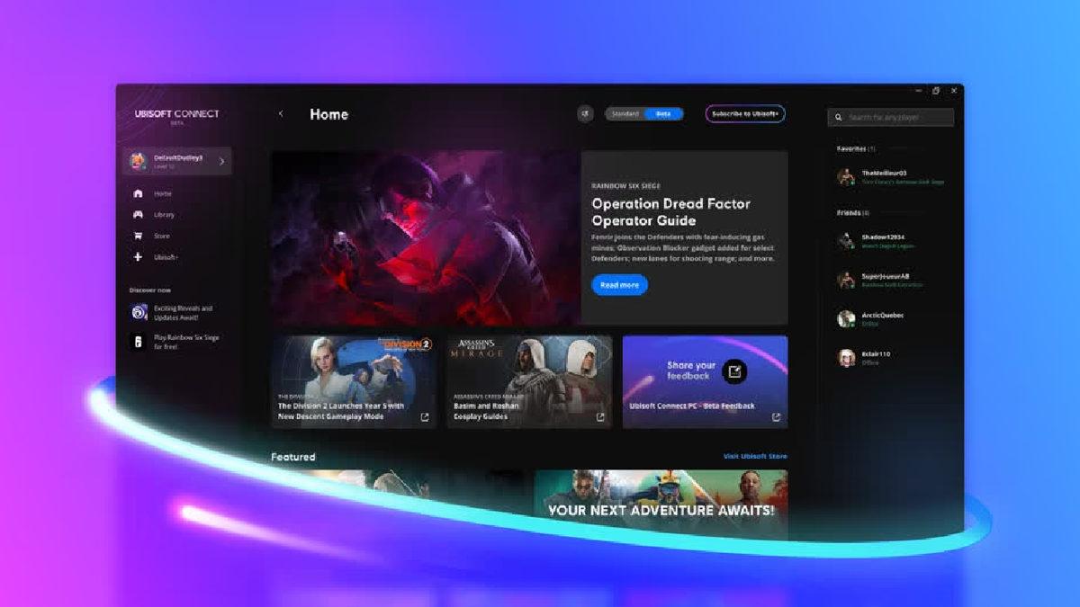1080x607 pixels.
Task: Expand the DefaultDudley3 profile chevron
Action: pos(222,163)
